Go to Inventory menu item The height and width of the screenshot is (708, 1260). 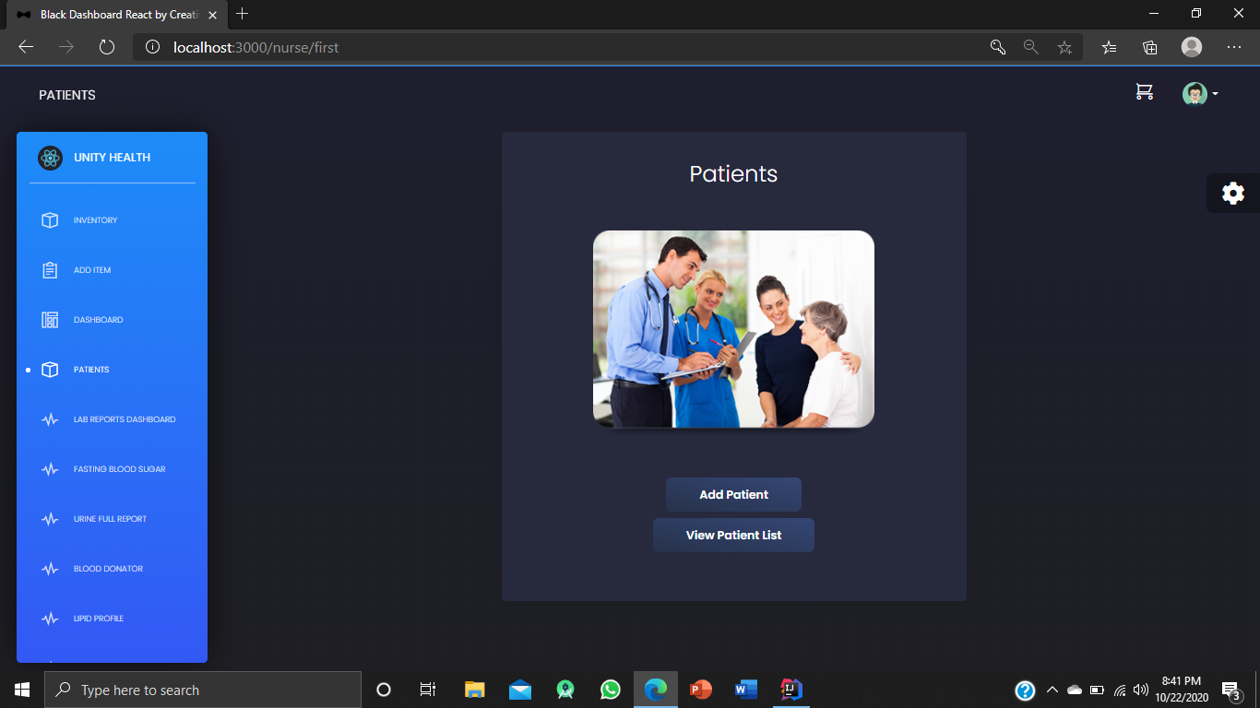click(x=96, y=220)
